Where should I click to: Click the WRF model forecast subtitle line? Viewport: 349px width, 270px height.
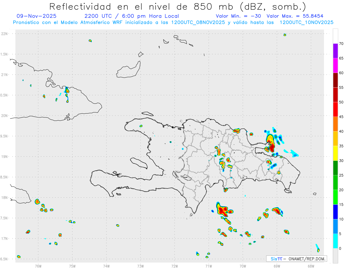pos(173,22)
